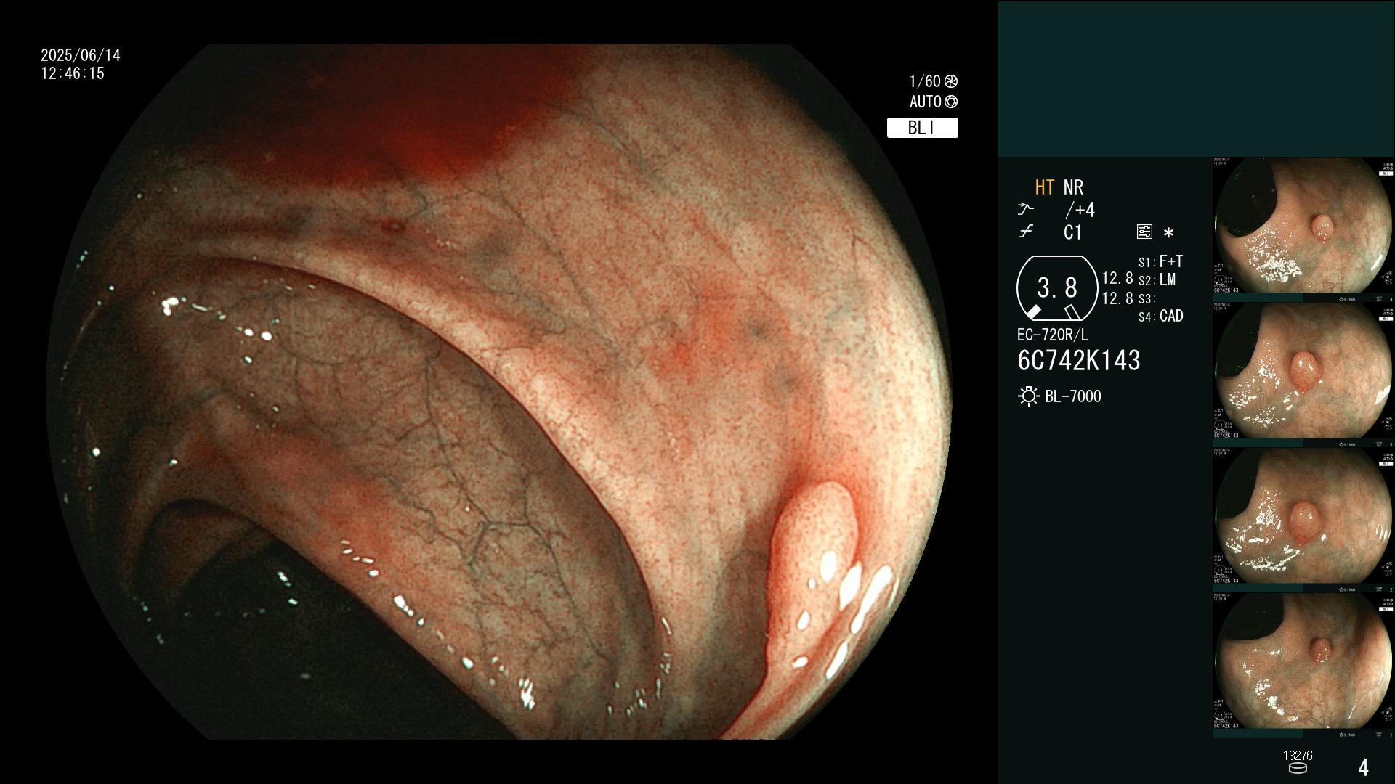Click the S1: F+T switch assignment

[1160, 261]
